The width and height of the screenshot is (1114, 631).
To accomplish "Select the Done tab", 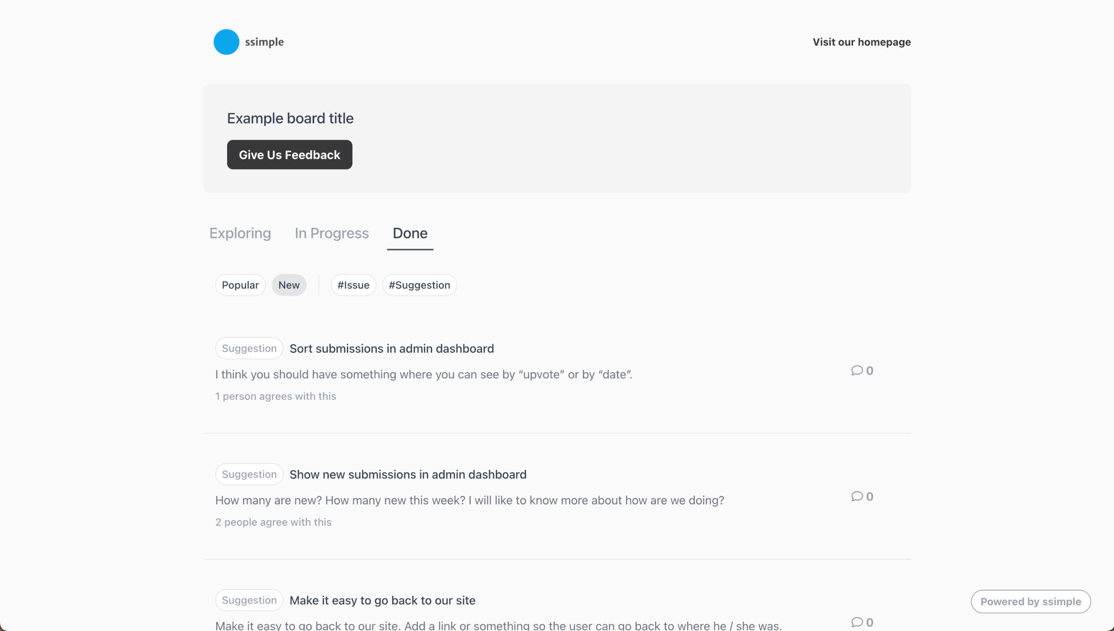I will tap(410, 234).
